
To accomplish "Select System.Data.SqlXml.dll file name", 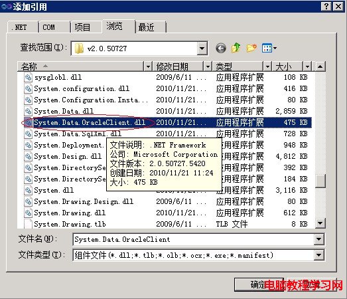I will coord(78,134).
